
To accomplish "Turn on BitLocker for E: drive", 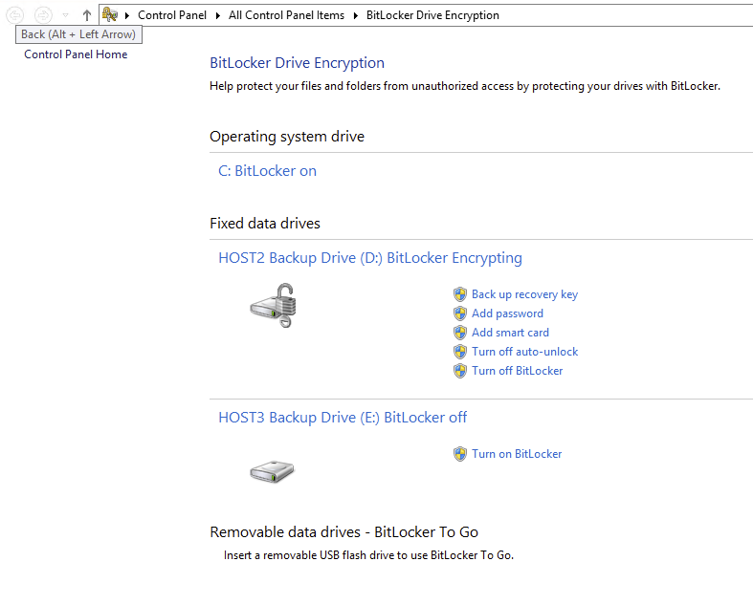I will 517,454.
